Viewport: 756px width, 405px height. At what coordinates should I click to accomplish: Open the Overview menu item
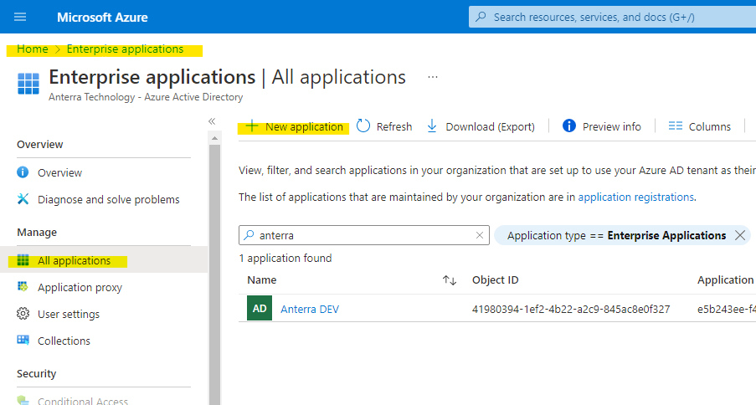click(59, 172)
